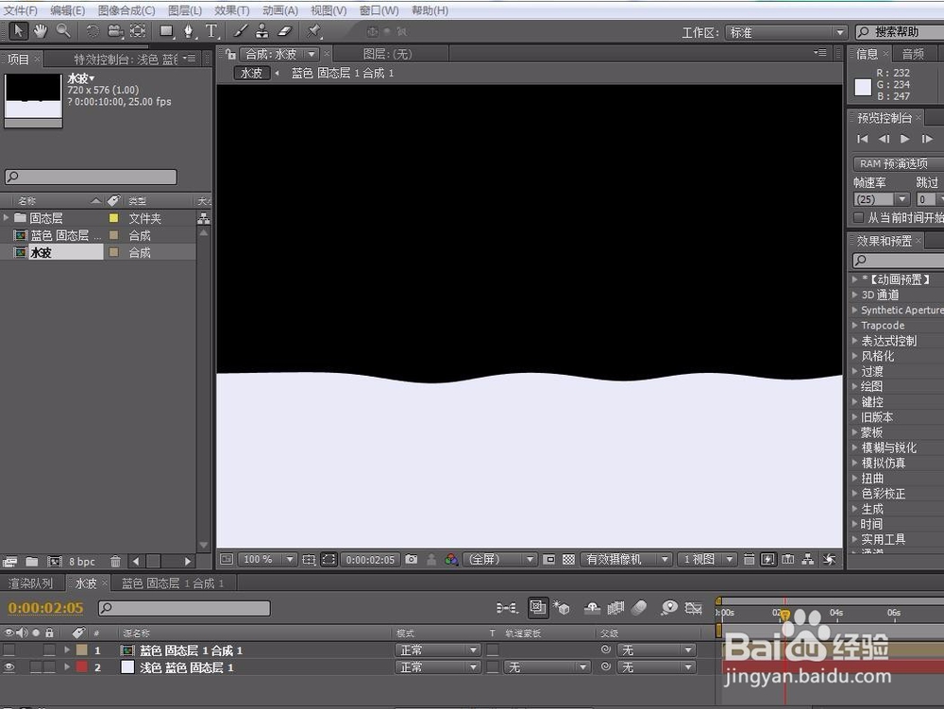Enable 从当前时间开始 checkbox
Screen dimensions: 944x709
859,217
